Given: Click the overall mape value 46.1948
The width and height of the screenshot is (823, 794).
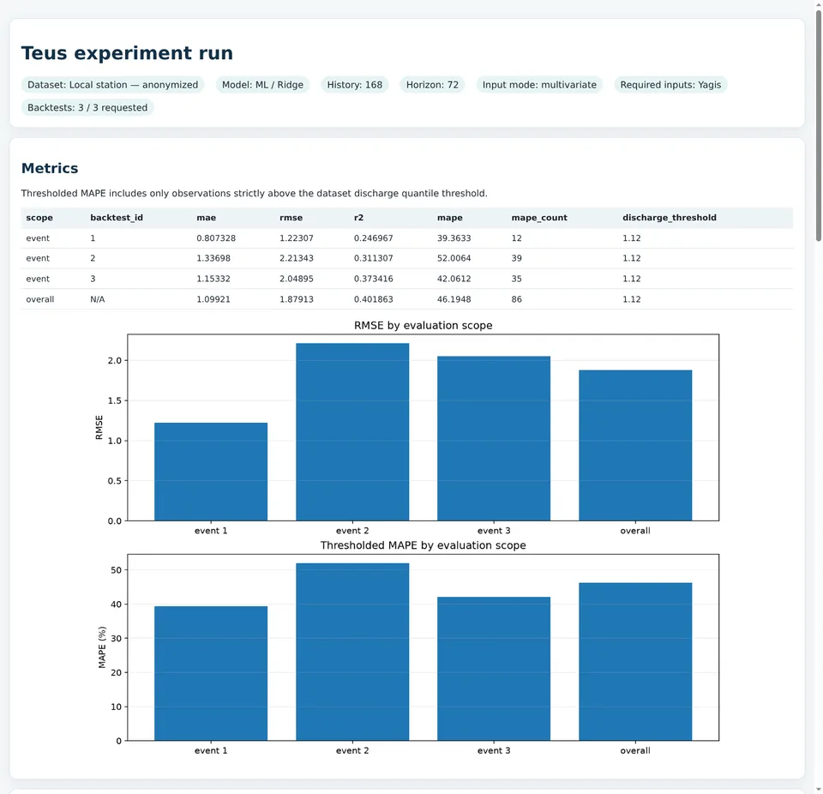Looking at the screenshot, I should coord(454,299).
